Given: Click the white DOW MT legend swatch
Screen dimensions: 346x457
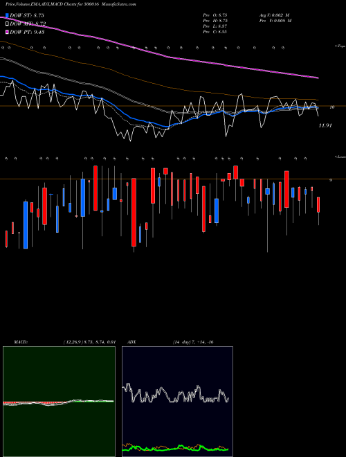Looking at the screenshot, I should click(x=7, y=24).
